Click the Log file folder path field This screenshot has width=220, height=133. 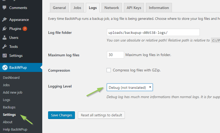pos(153,33)
